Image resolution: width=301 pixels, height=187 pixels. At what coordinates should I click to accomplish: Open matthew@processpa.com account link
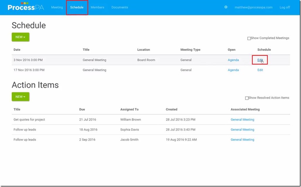point(253,7)
